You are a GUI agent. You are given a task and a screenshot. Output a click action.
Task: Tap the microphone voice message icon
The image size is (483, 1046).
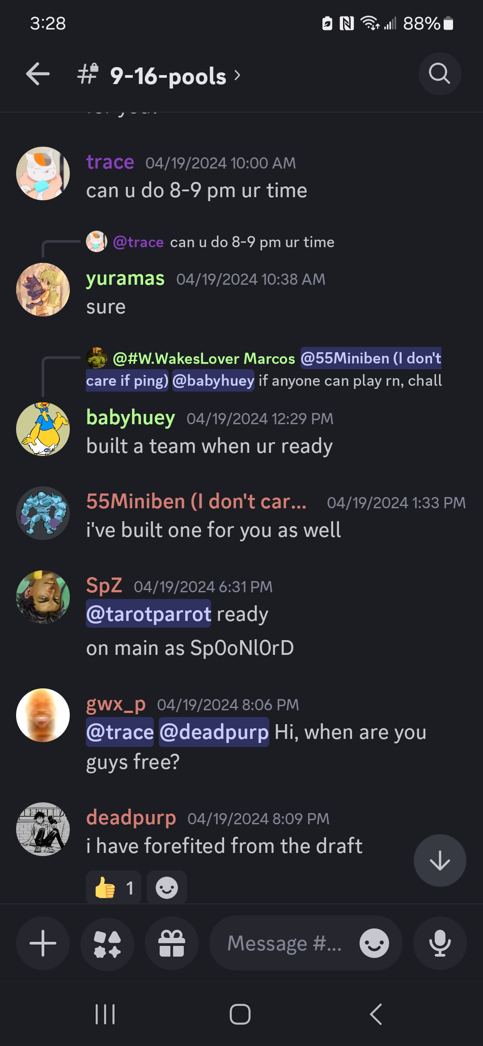[x=440, y=943]
